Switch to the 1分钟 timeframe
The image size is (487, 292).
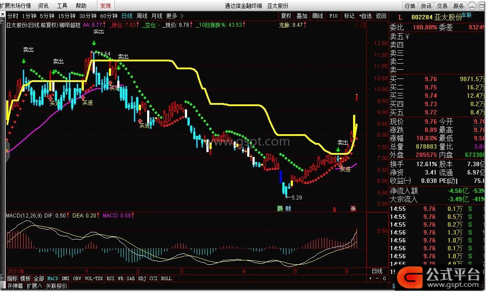(x=29, y=16)
